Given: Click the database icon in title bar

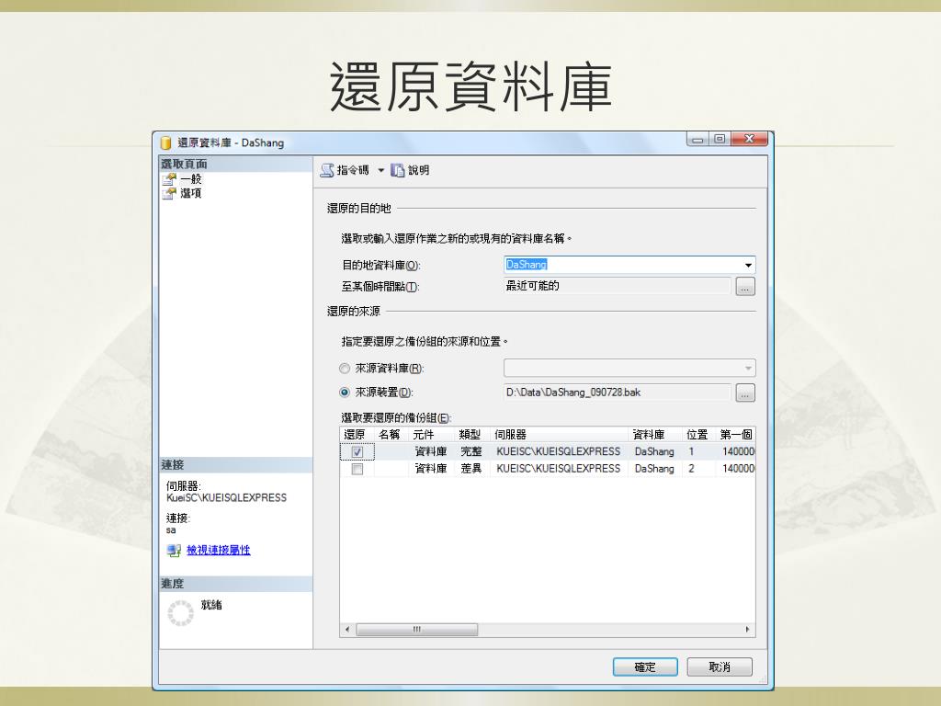Looking at the screenshot, I should click(x=165, y=142).
